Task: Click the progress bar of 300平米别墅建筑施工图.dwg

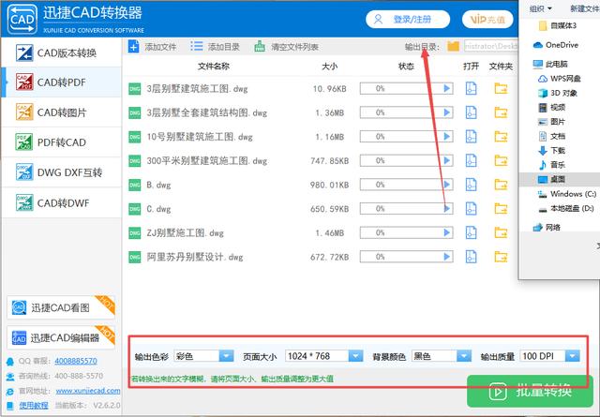Action: click(406, 160)
